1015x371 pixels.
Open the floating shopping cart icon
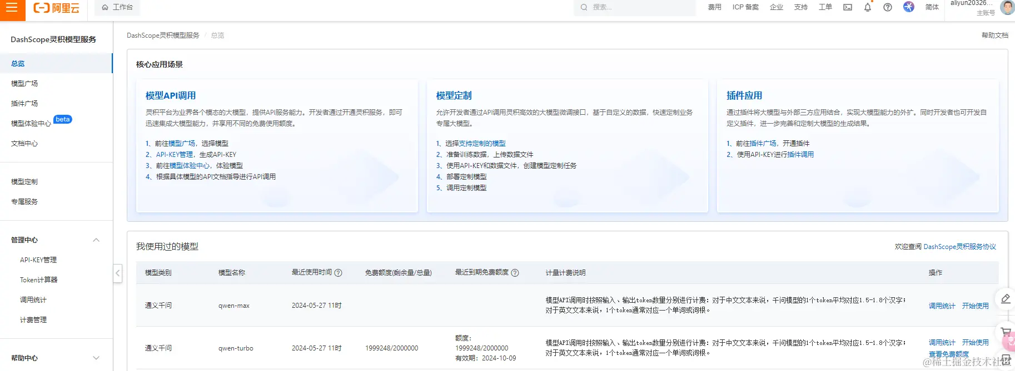[1006, 332]
